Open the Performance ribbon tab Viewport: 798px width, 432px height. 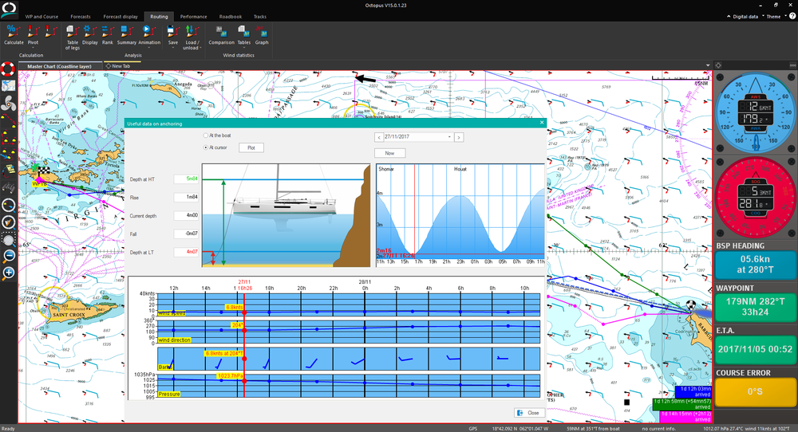tap(193, 16)
